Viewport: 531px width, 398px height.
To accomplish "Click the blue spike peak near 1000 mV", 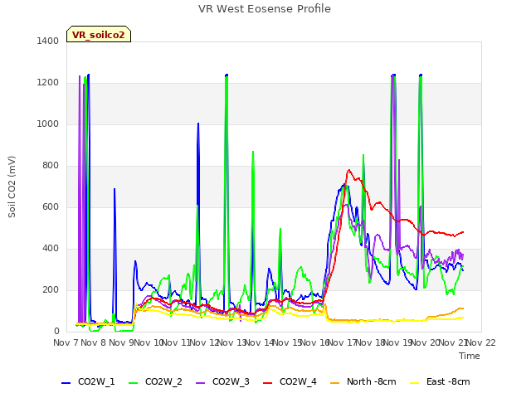I will coord(198,124).
